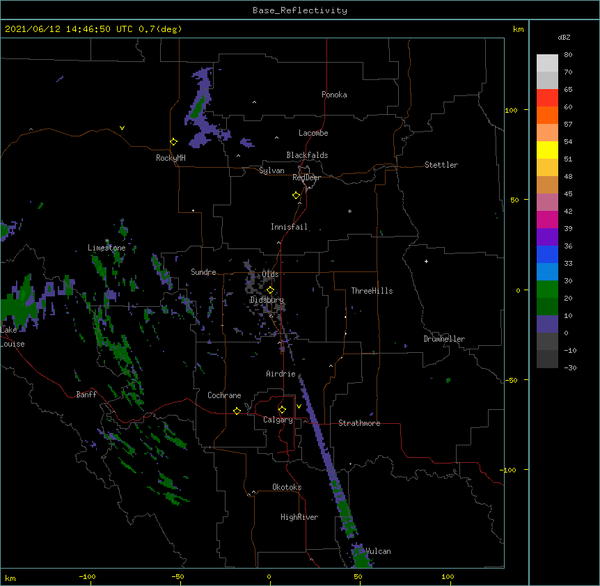This screenshot has height=586, width=600.
Task: Select the purple 10 dBZ legend color
Action: (547, 324)
